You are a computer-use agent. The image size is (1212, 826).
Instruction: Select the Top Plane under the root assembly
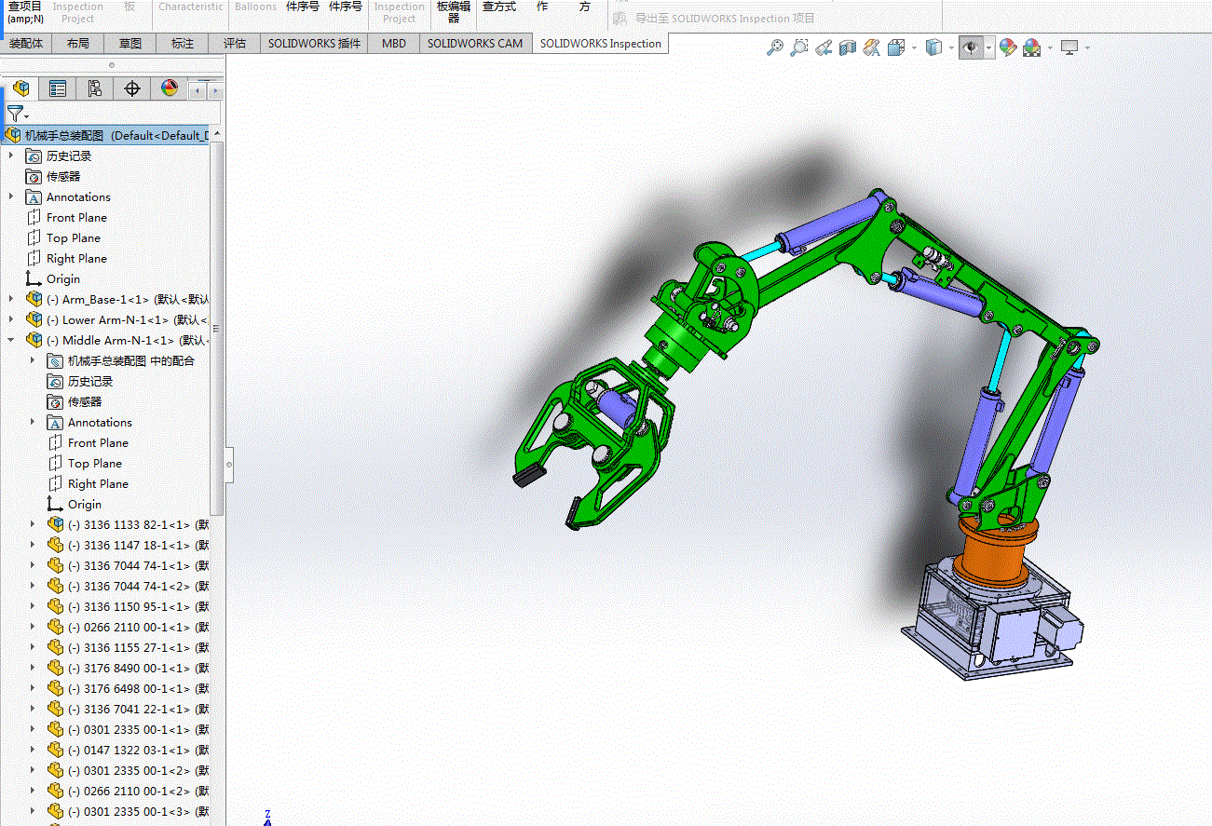click(x=73, y=237)
